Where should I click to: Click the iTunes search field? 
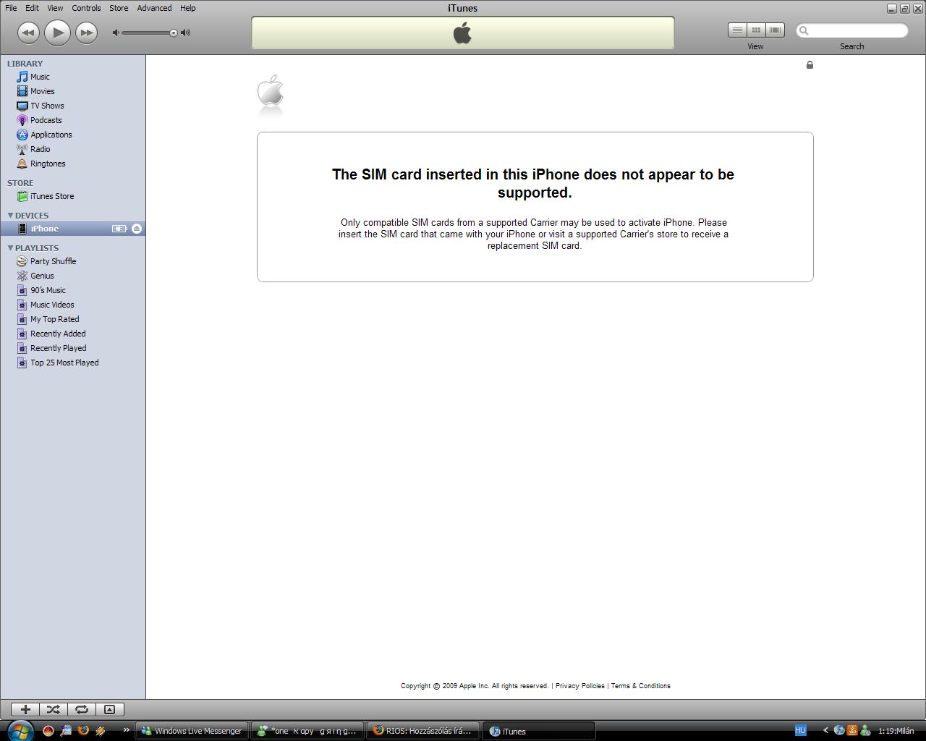[x=852, y=30]
